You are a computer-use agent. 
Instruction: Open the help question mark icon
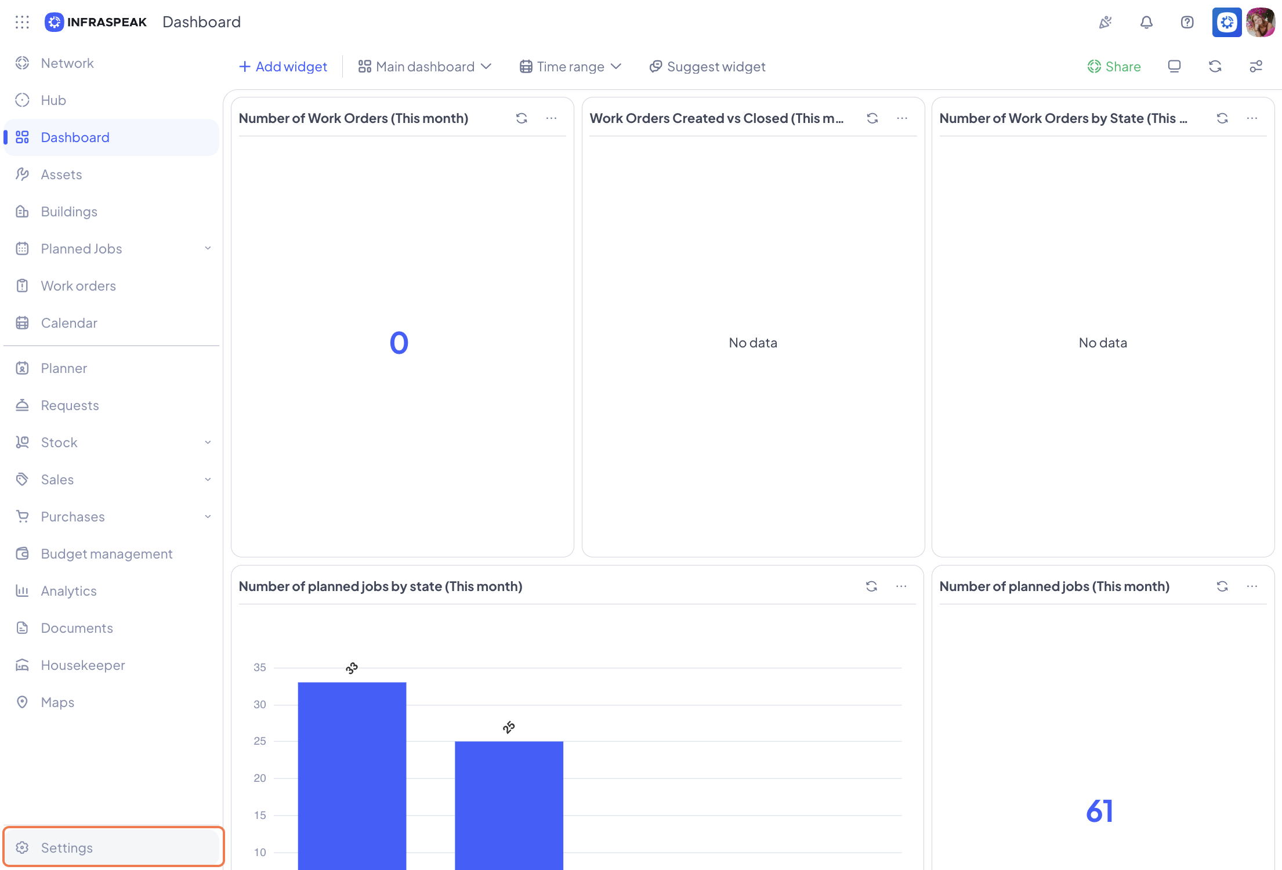tap(1187, 22)
